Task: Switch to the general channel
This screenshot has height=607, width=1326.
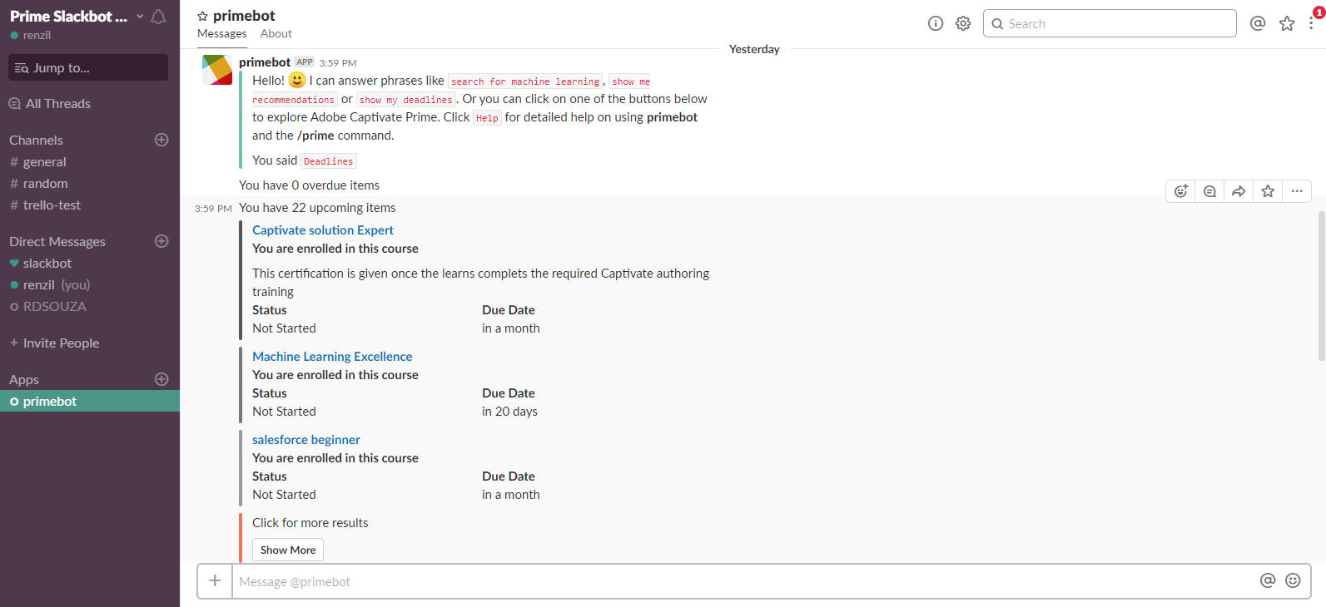Action: coord(90,161)
